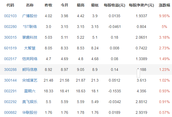Open 星期六 stock name link
This screenshot has width=172, height=117.
click(x=30, y=91)
